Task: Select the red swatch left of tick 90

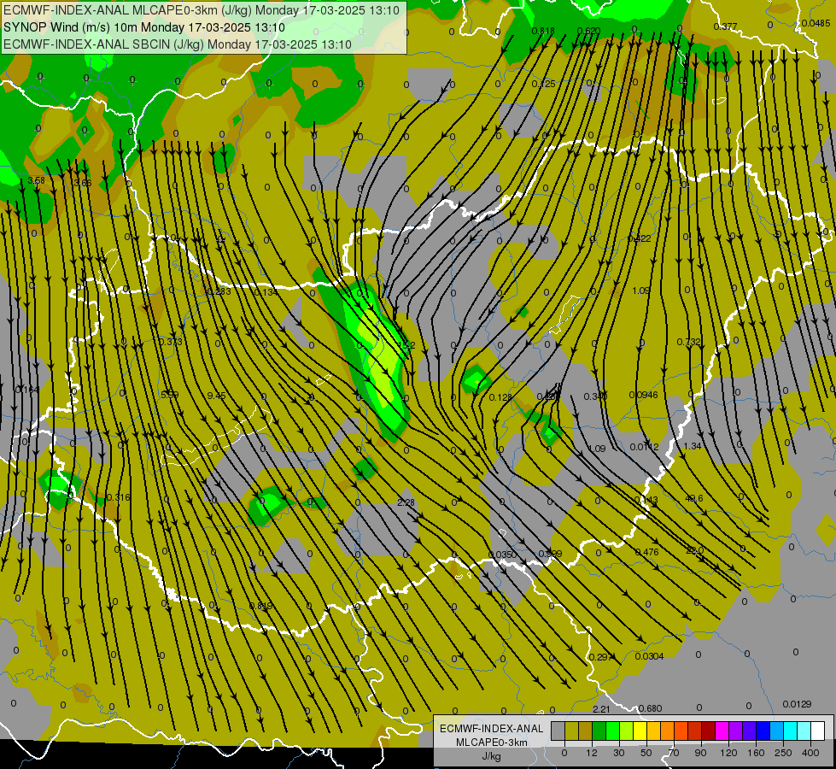Action: [x=695, y=731]
